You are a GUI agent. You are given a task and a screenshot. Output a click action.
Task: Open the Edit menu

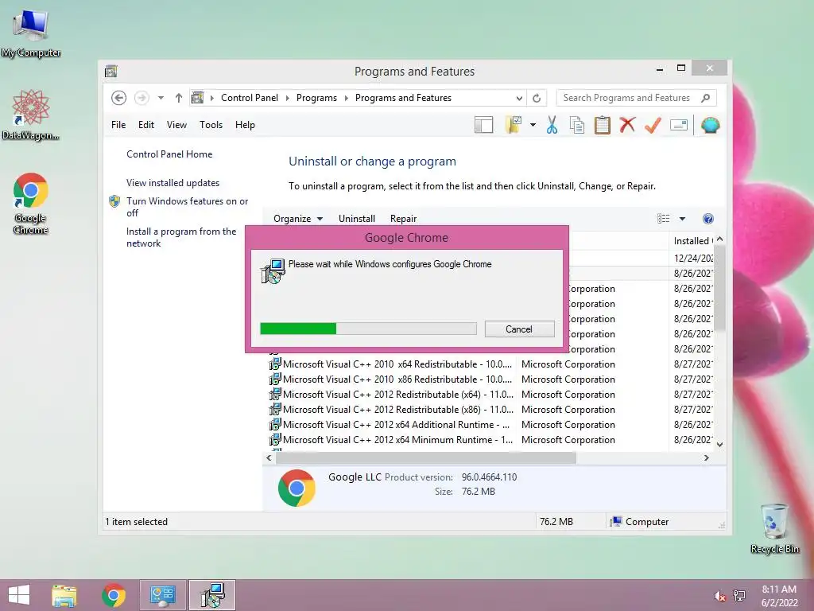(146, 125)
